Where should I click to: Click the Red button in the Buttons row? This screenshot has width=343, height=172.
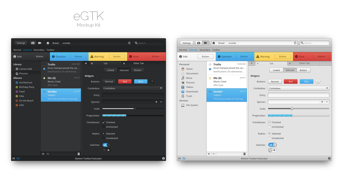point(125,81)
